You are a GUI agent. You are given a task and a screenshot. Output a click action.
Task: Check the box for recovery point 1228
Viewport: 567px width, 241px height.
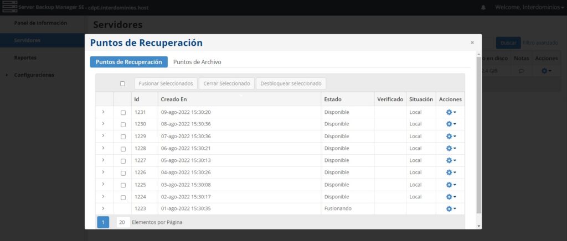tap(123, 149)
